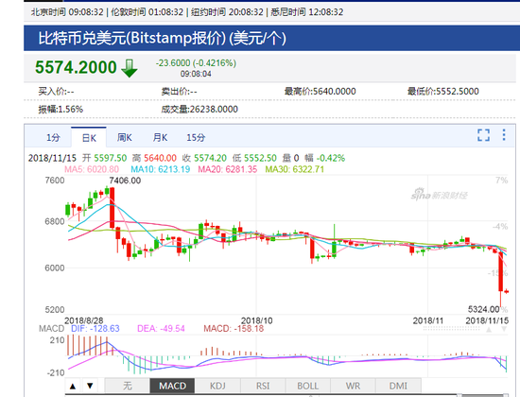520x397 pixels.
Task: Click the 开 5597.50 open price value
Action: 105,158
